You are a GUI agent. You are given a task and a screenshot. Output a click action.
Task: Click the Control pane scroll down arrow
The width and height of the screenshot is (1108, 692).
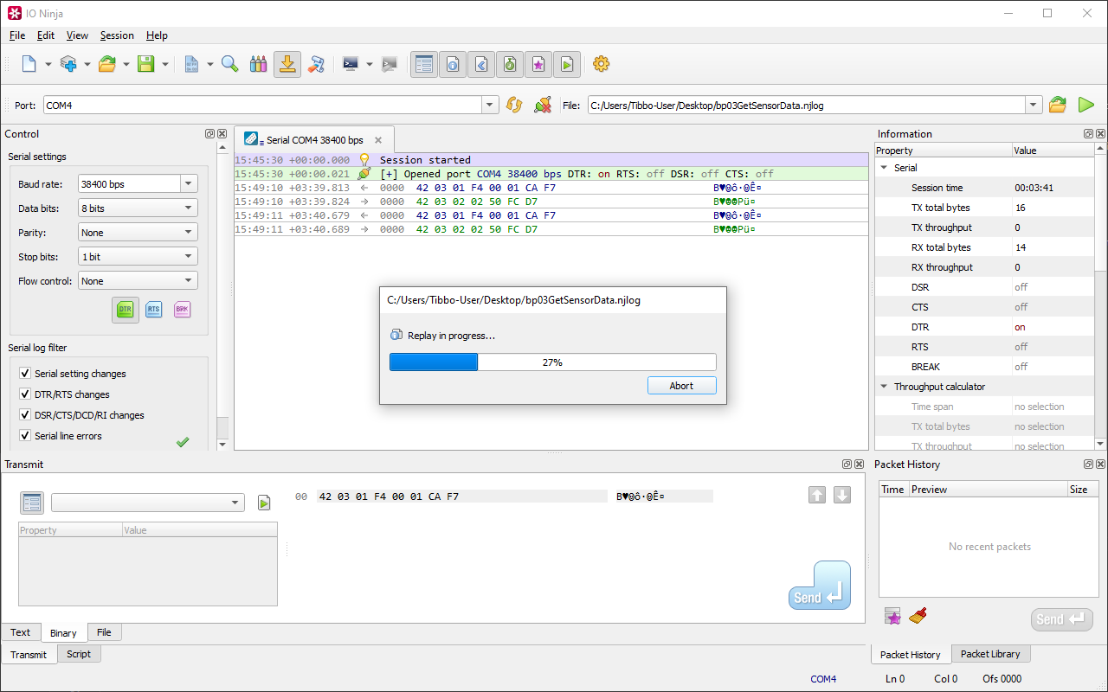[x=222, y=445]
